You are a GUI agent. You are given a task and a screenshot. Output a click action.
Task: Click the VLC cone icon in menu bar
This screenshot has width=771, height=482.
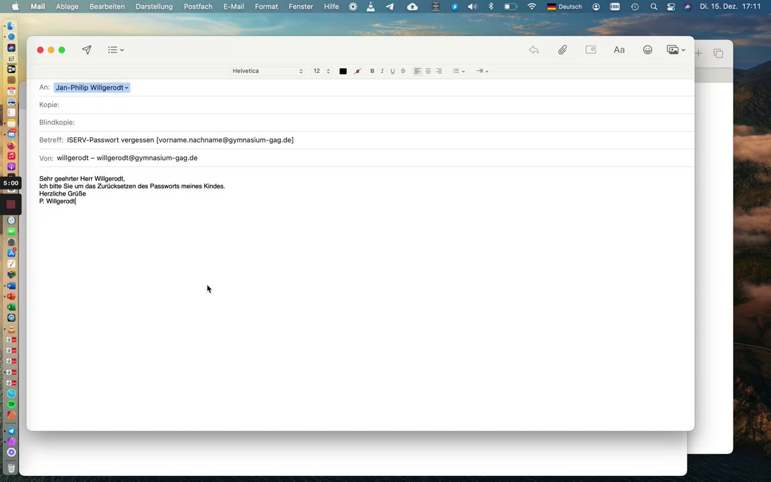[x=371, y=7]
